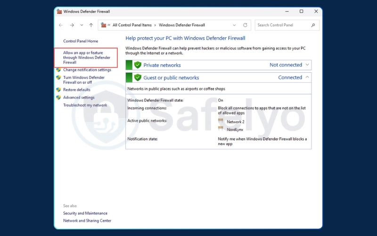This screenshot has height=236, width=377.
Task: Click the breadcrumb double-chevron in address bar
Action: click(x=109, y=25)
